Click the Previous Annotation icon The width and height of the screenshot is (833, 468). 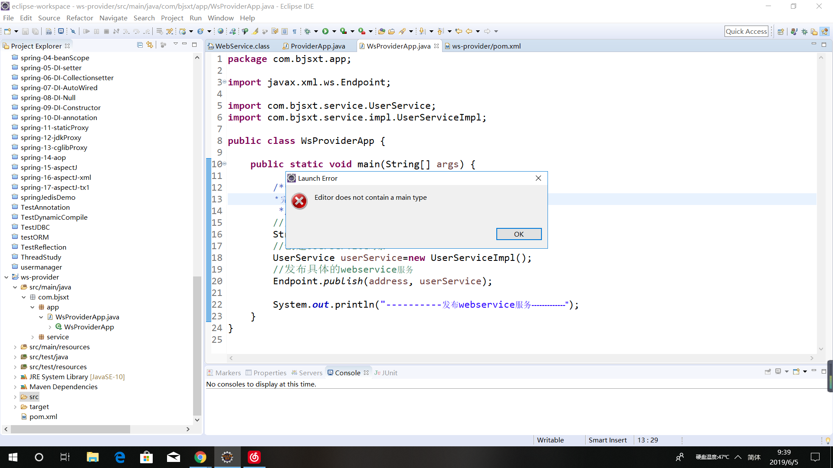pyautogui.click(x=440, y=31)
